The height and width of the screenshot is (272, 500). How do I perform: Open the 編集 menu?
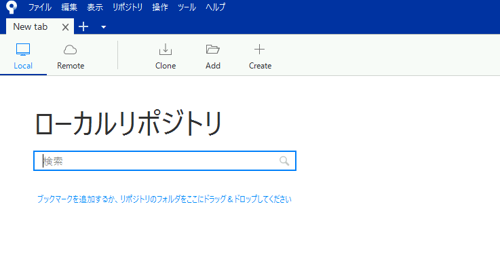coord(69,7)
